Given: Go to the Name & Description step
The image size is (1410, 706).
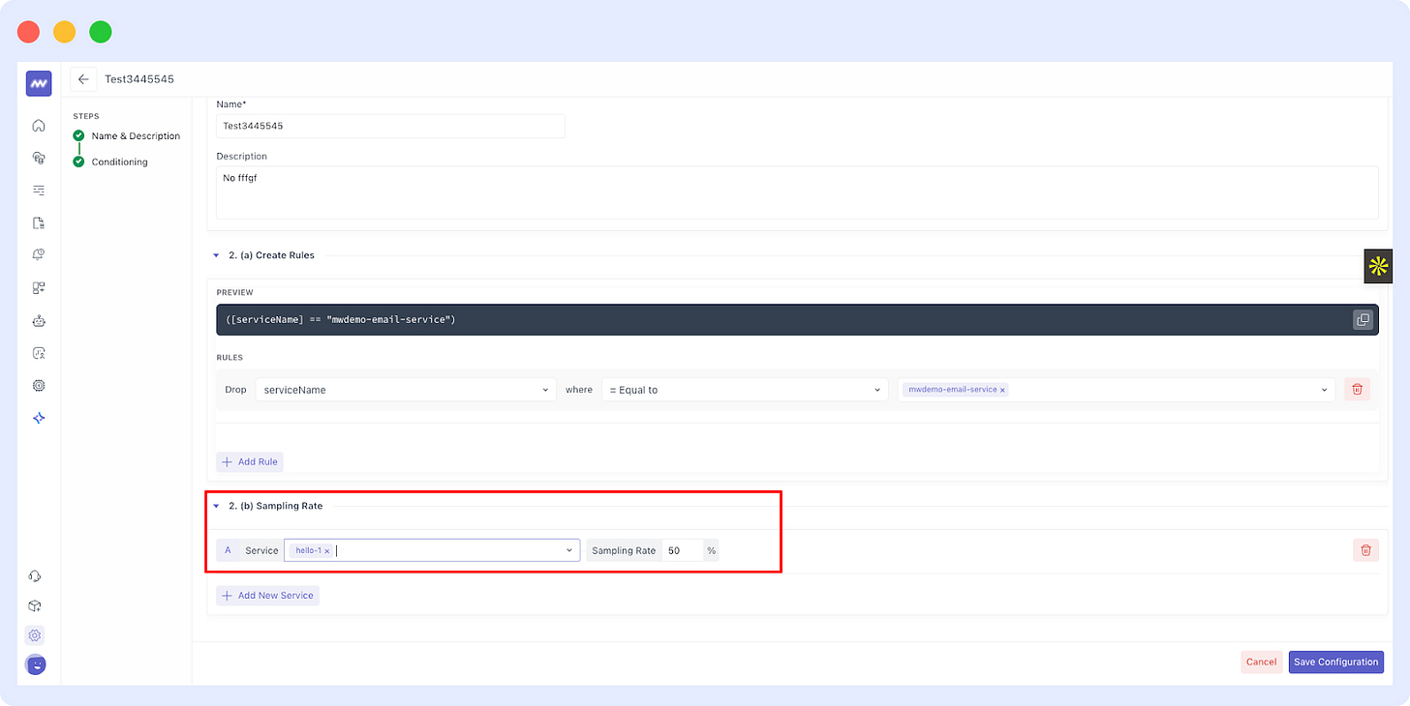Looking at the screenshot, I should point(136,136).
